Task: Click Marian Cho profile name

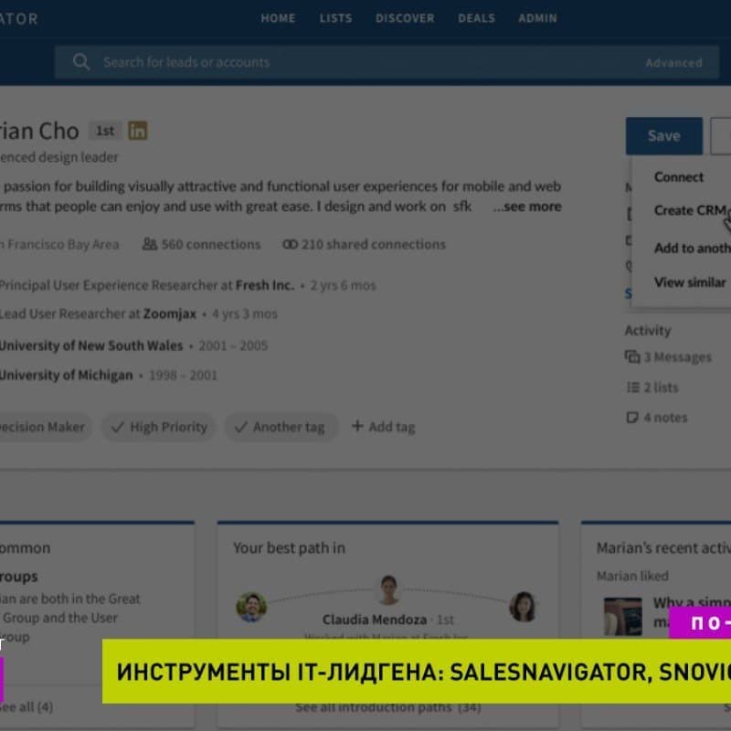Action: click(39, 131)
